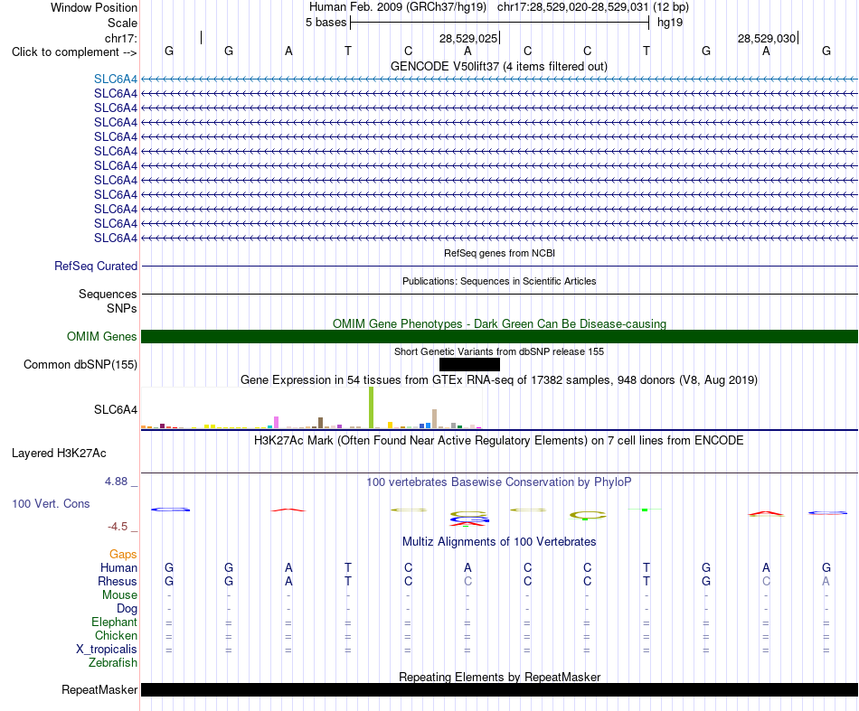Screen dimensions: 859x711
Task: Click the 'H3K27Ac Mark' ENCODE track title
Action: click(499, 441)
